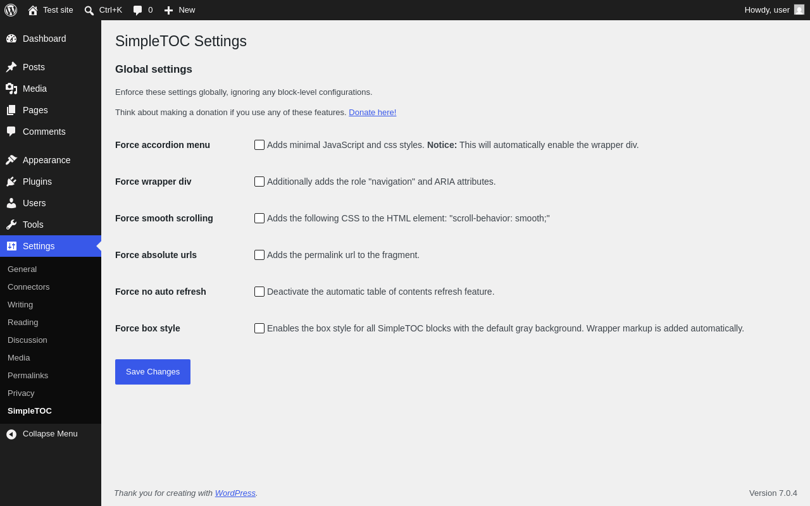
Task: Click the Force absolute urls label
Action: [x=156, y=255]
